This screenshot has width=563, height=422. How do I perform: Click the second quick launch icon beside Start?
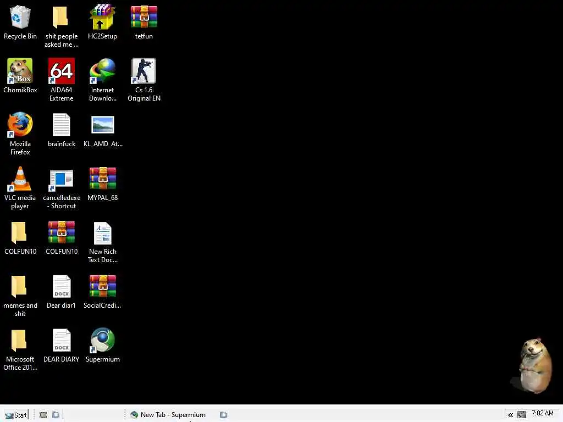point(56,415)
